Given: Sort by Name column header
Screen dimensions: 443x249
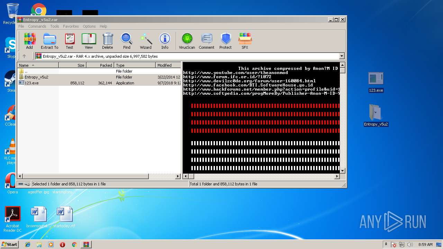Looking at the screenshot, I should 38,65.
